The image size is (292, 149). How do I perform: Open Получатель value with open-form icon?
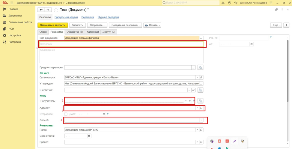[190, 101]
